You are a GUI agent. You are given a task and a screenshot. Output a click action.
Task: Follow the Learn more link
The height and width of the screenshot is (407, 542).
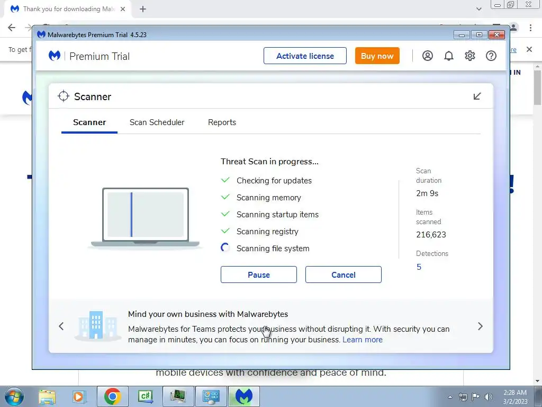pos(362,340)
